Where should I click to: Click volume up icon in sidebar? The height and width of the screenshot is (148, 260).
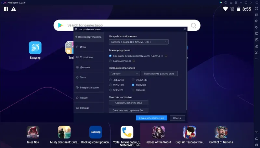(257, 21)
